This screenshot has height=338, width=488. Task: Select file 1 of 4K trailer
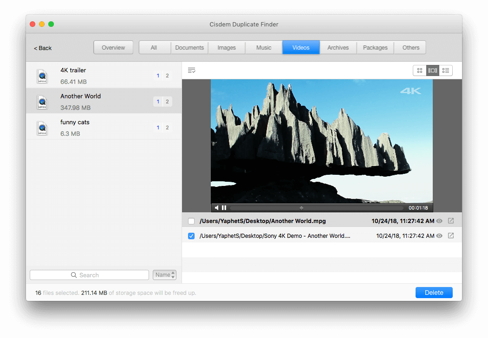(x=158, y=76)
